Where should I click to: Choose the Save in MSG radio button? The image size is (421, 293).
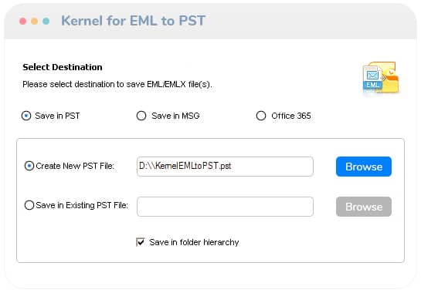(141, 116)
